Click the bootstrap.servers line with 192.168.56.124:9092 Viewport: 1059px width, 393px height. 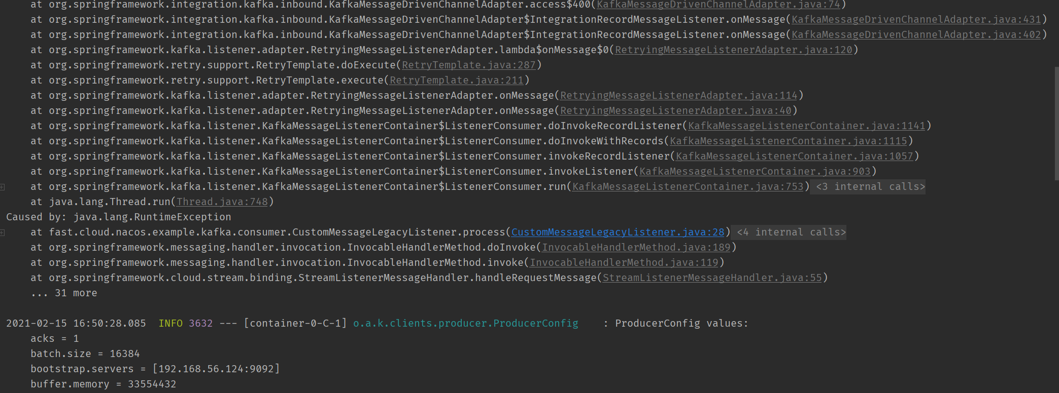pos(155,369)
